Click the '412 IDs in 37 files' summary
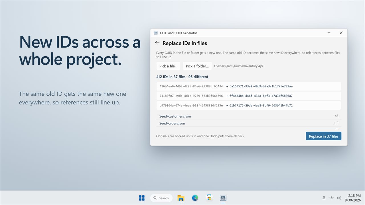The width and height of the screenshot is (365, 205). (182, 77)
